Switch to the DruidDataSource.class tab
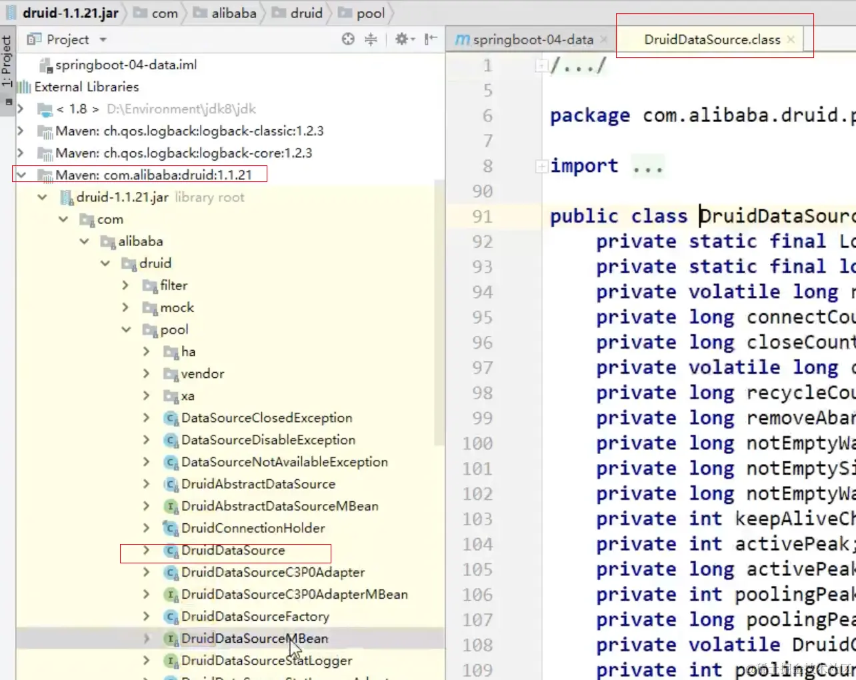 click(712, 40)
